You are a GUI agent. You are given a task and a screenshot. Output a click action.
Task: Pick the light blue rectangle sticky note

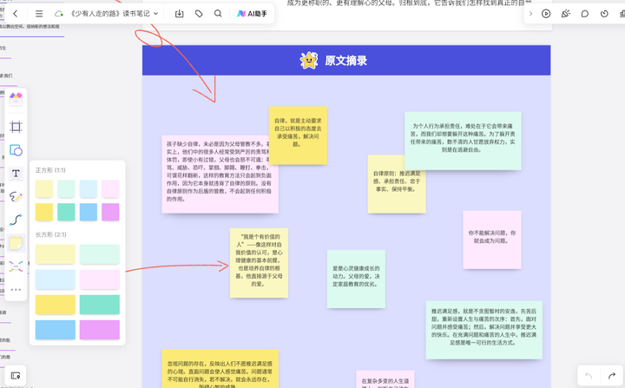coord(56,279)
